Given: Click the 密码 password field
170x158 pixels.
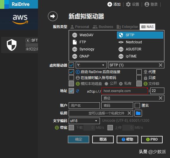Looking at the screenshot, I should tap(117, 106).
